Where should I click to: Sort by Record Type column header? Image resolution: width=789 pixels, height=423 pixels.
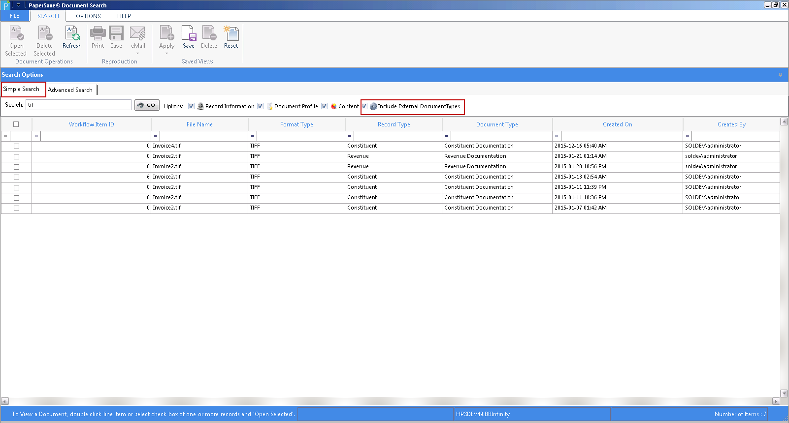pyautogui.click(x=394, y=124)
